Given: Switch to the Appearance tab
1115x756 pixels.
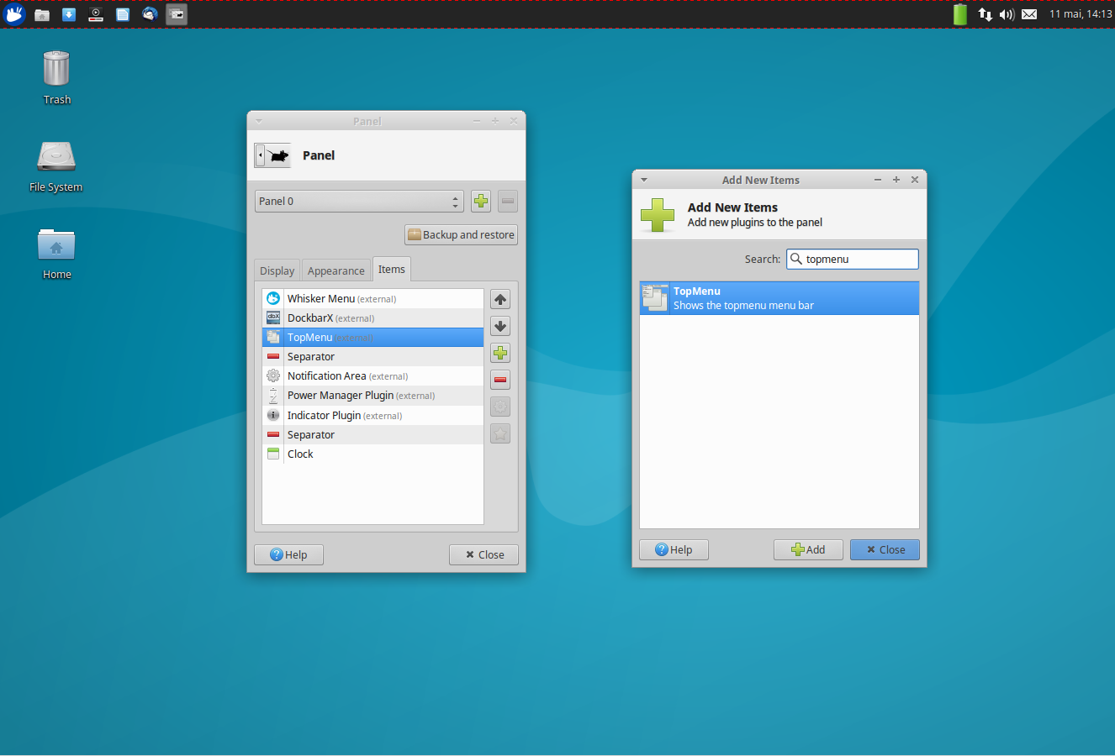Looking at the screenshot, I should [x=336, y=270].
